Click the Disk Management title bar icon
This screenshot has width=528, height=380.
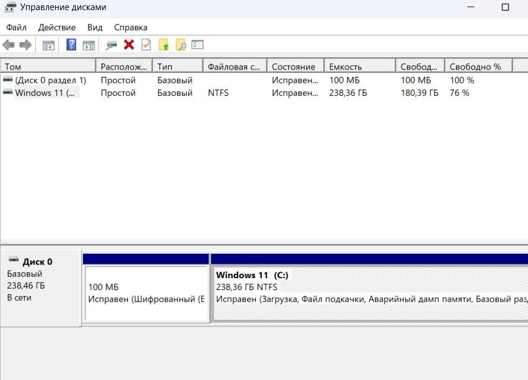pos(10,7)
